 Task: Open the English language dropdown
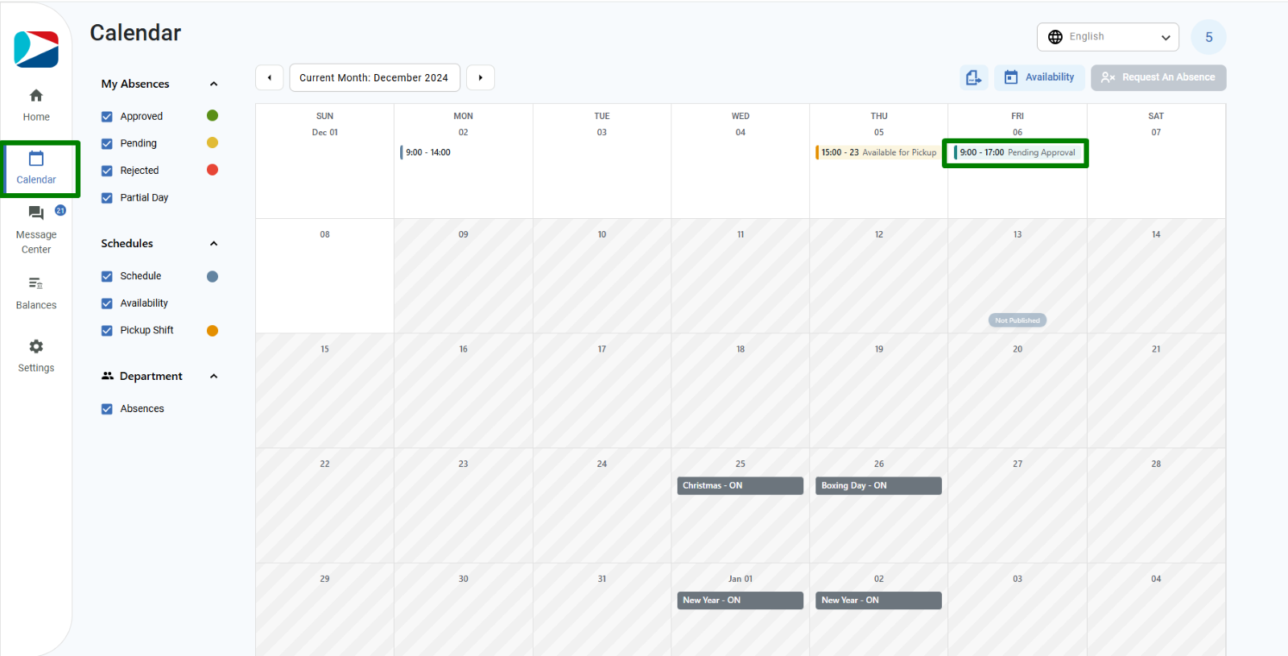click(1108, 37)
